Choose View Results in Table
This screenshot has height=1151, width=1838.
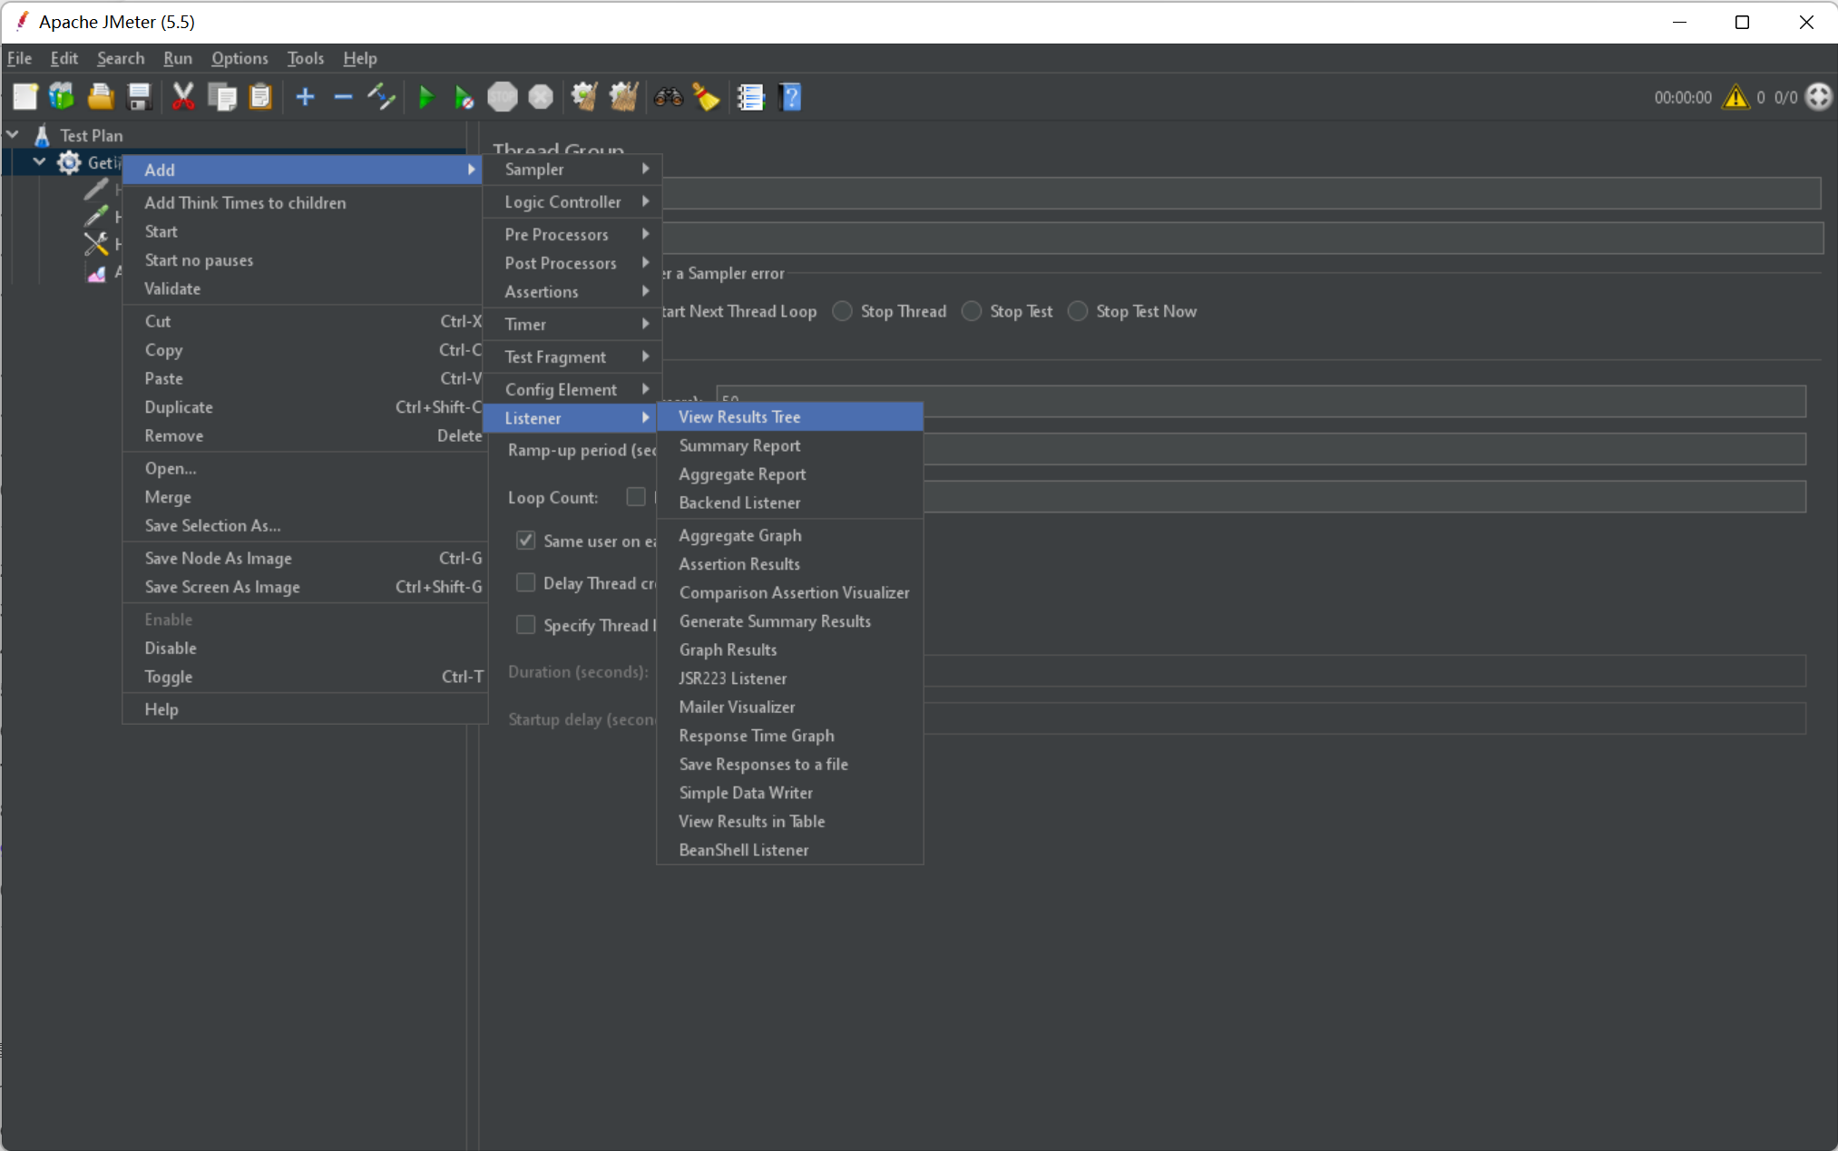790,822
